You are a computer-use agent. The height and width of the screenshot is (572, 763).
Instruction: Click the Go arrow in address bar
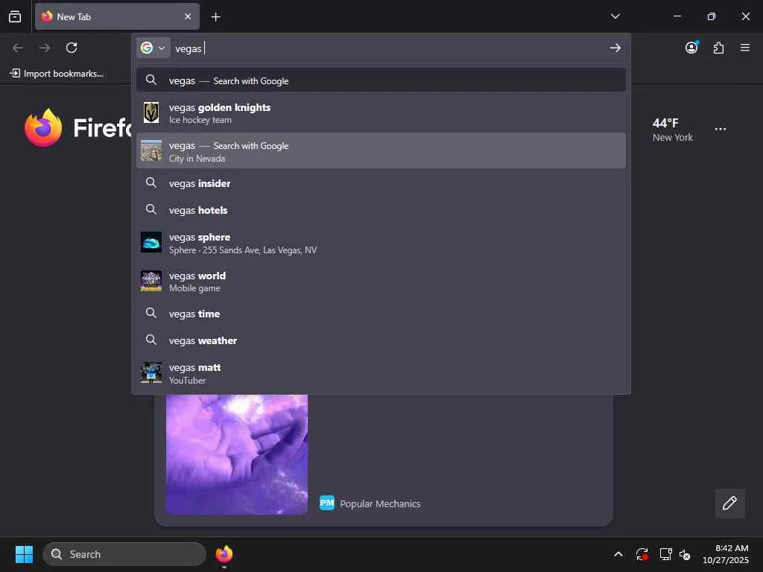pos(615,48)
